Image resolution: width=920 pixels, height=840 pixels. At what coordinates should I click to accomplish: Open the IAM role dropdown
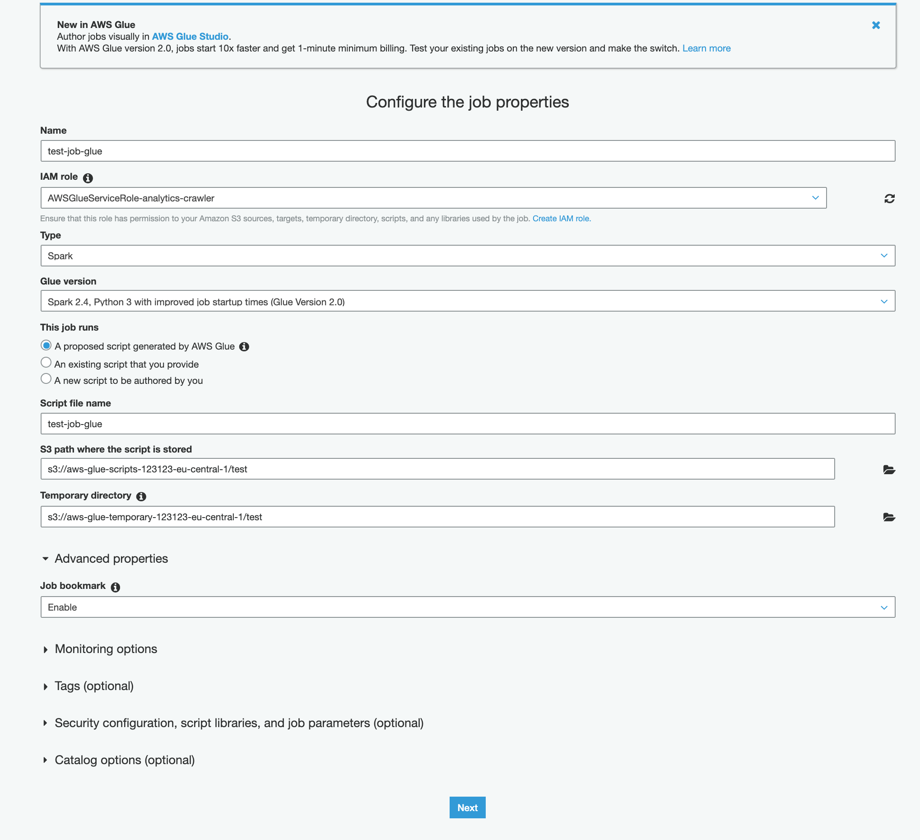[x=433, y=198]
